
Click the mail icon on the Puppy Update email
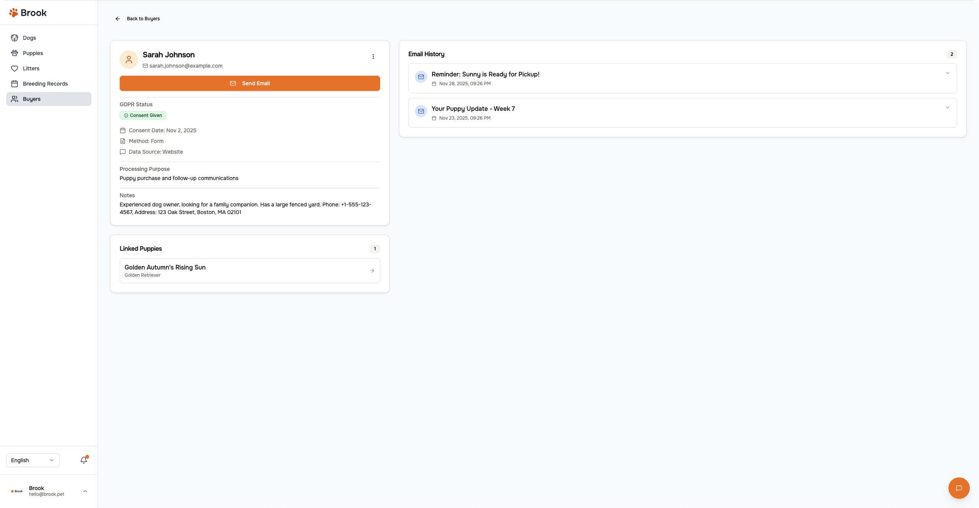point(421,111)
